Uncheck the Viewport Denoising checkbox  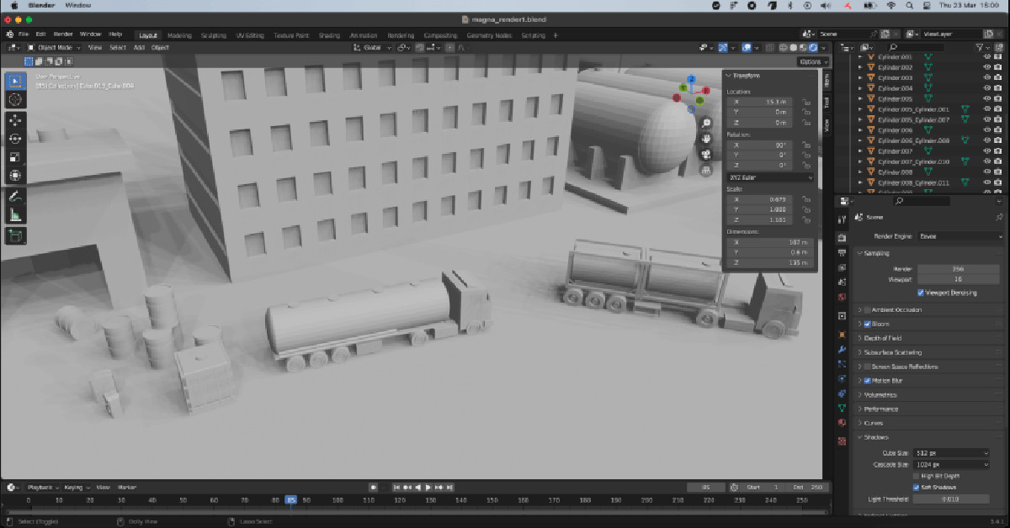[x=921, y=293]
